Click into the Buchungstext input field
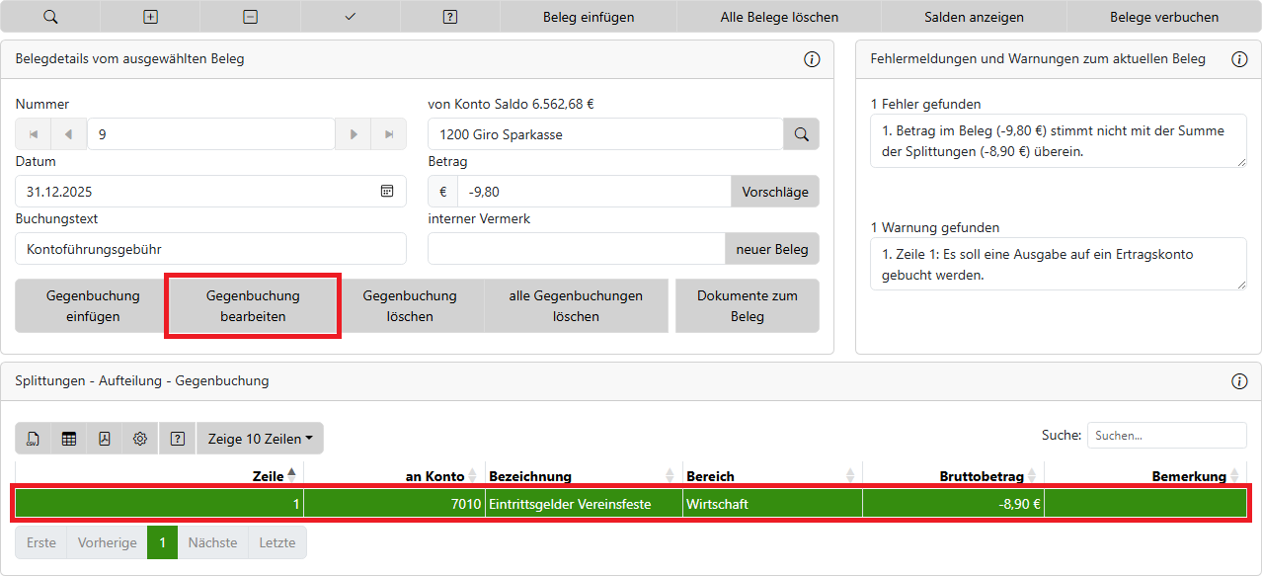The height and width of the screenshot is (576, 1262). tap(210, 249)
